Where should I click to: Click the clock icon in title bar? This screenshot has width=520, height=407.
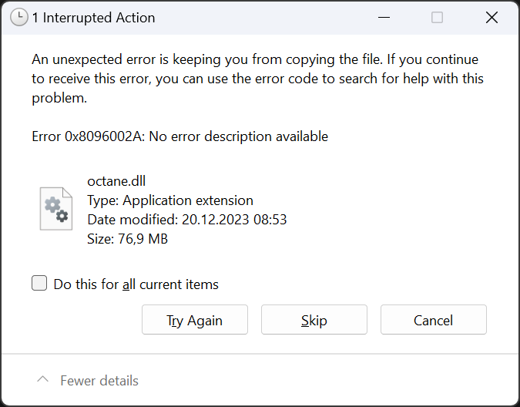[x=19, y=18]
